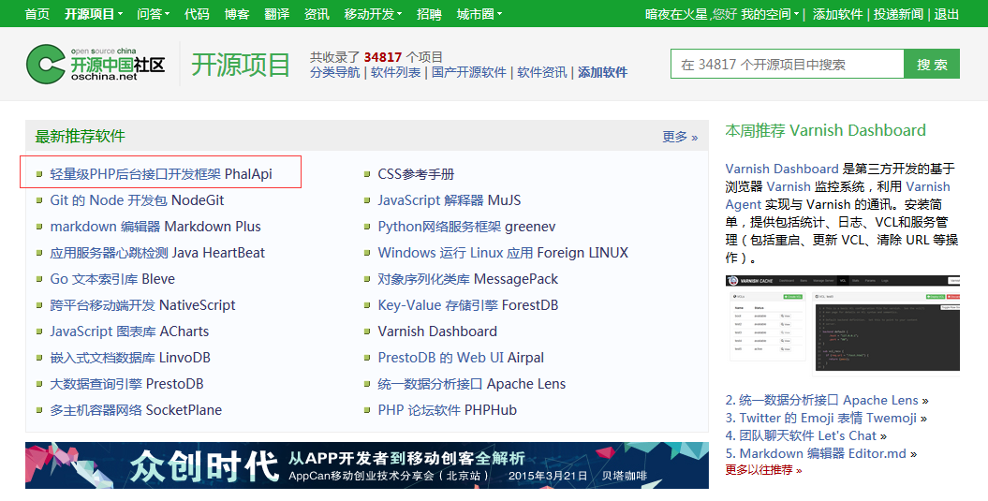
Task: Click the 开源项目 section title
Action: click(241, 65)
